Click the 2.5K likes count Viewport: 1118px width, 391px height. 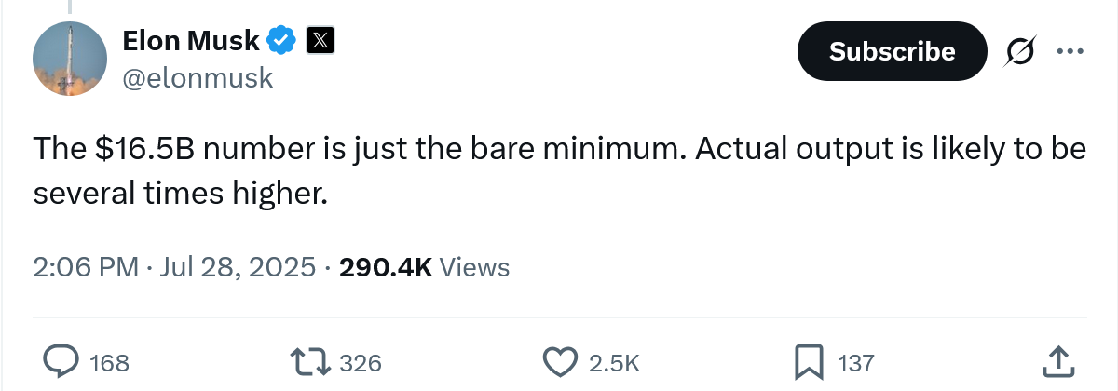pyautogui.click(x=614, y=362)
